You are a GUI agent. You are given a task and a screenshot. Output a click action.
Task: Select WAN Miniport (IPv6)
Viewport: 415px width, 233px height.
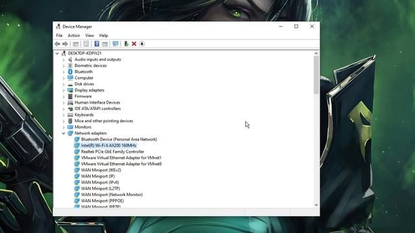[100, 183]
